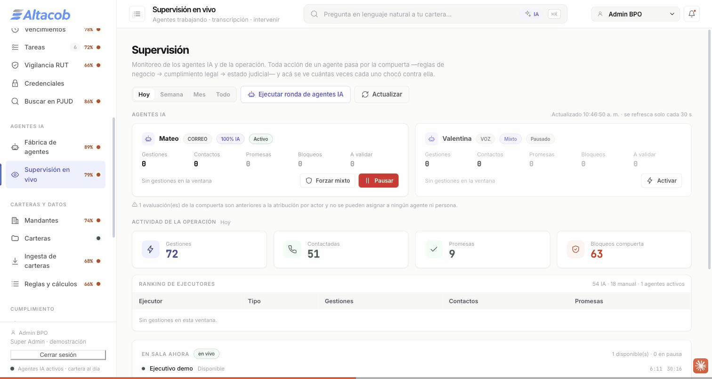
Task: Run Ejecutar ronda de agentes IA
Action: (x=296, y=94)
